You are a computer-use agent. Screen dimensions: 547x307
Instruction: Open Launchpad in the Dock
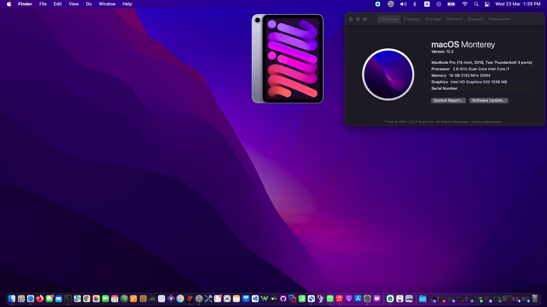pos(21,299)
